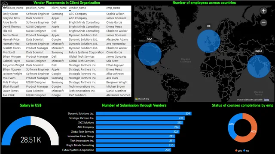Screen dimensions: 275x154
Task: Click Number of Submission through Vendors title
Action: pos(134,105)
